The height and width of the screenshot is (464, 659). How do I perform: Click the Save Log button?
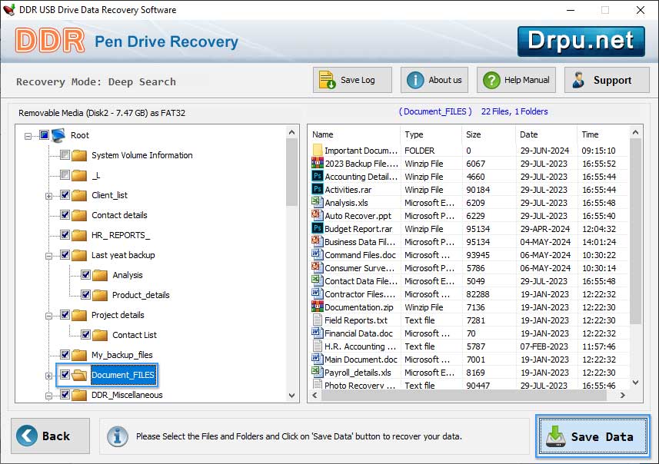click(x=352, y=80)
